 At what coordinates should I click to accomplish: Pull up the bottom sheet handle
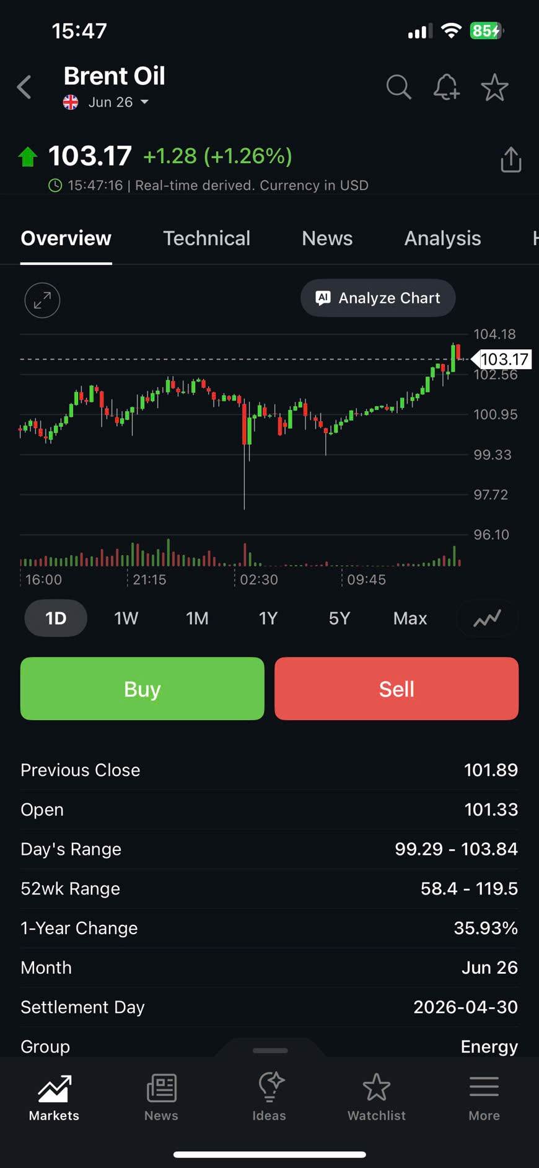(270, 1050)
